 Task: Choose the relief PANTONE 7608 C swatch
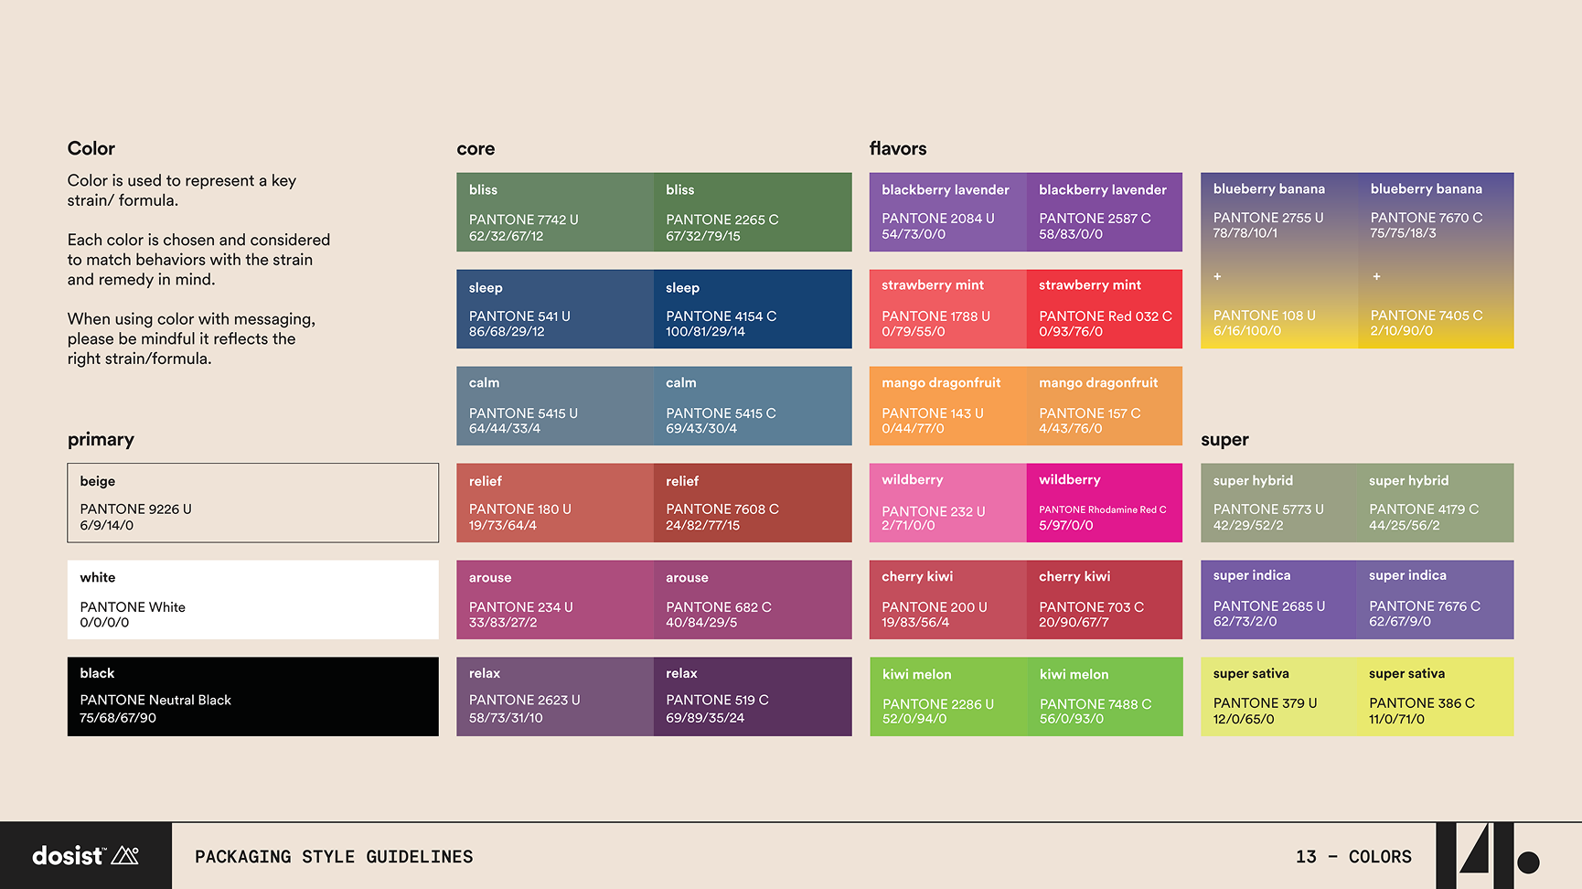coord(753,503)
